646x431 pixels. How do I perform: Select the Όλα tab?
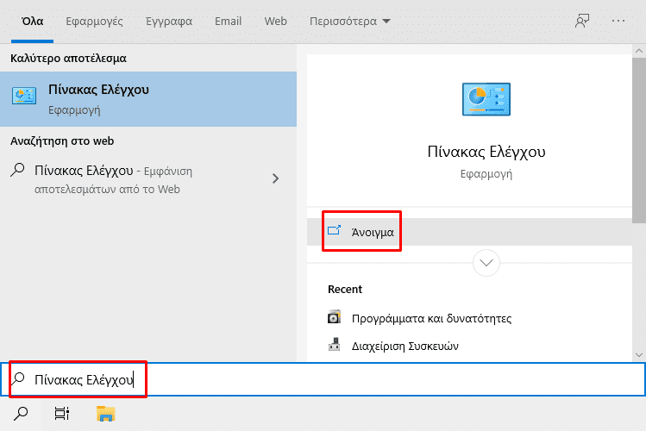32,22
